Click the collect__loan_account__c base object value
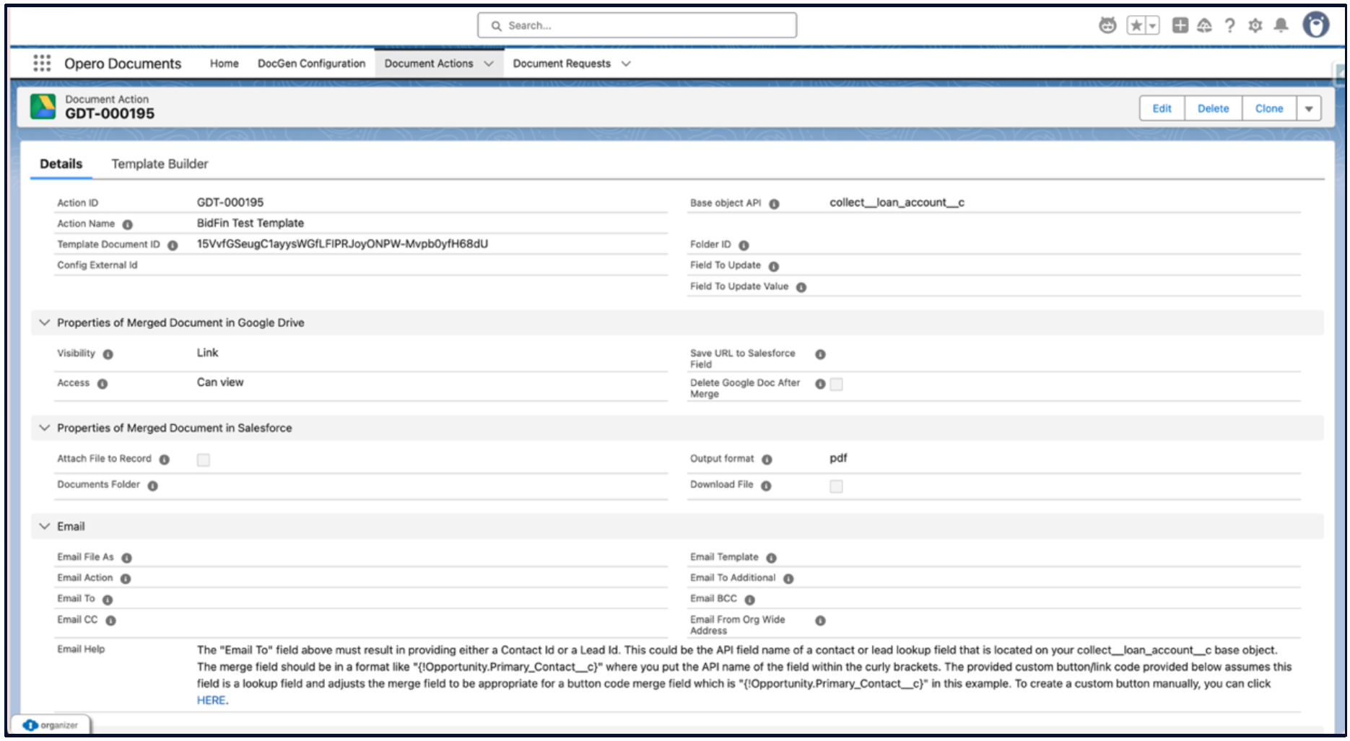Viewport: 1350px width, 741px height. click(x=897, y=203)
